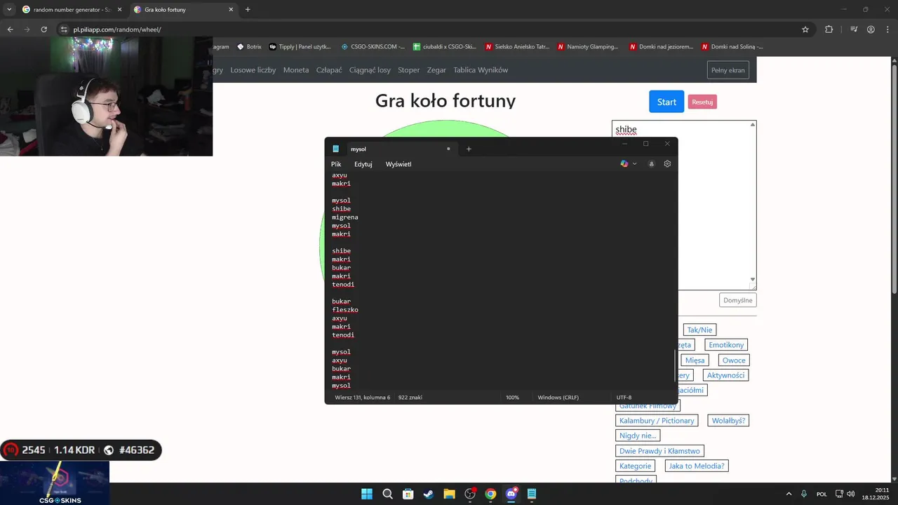This screenshot has height=505, width=898.
Task: Select the Jaka to Melodia? preset
Action: pyautogui.click(x=697, y=466)
